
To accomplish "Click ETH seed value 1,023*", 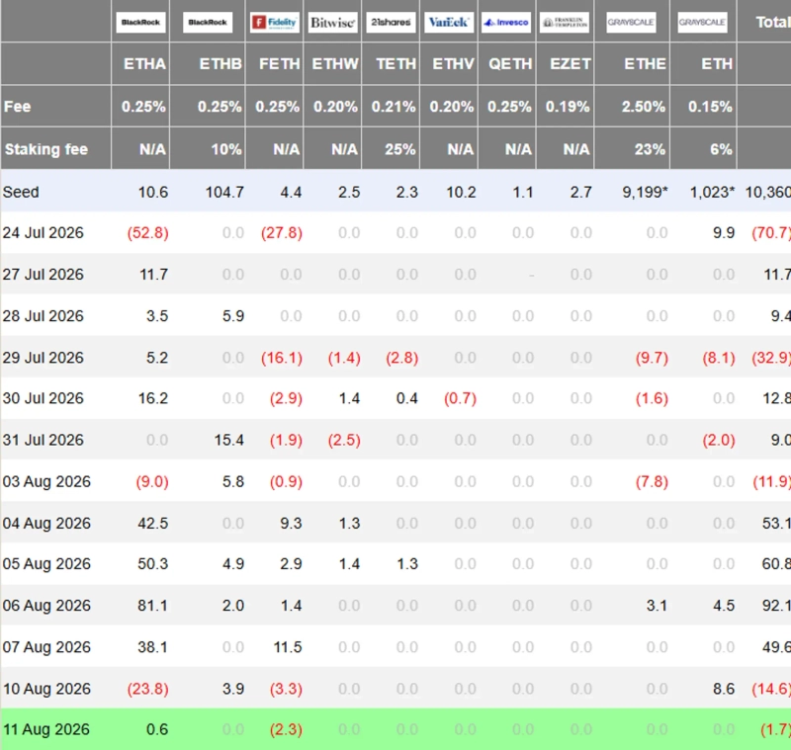I will pos(712,192).
